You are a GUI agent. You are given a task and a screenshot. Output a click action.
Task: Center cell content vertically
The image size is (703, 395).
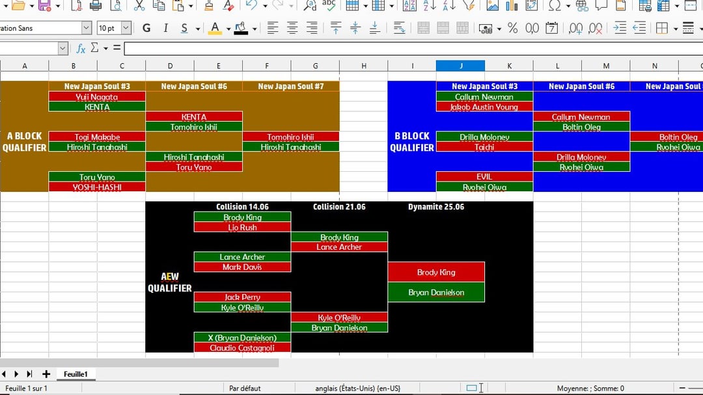355,28
